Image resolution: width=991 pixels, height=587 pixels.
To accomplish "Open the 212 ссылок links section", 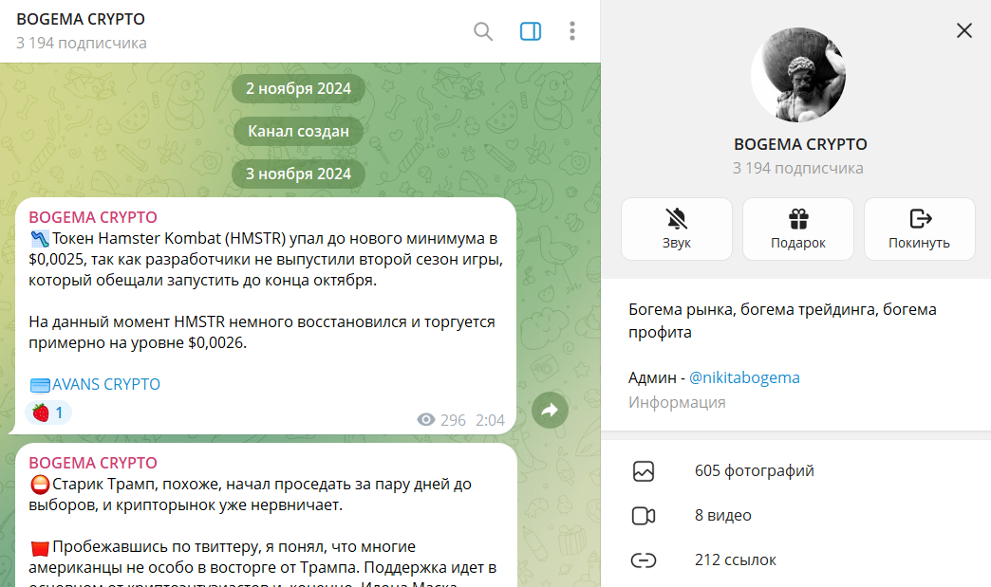I will click(x=795, y=559).
